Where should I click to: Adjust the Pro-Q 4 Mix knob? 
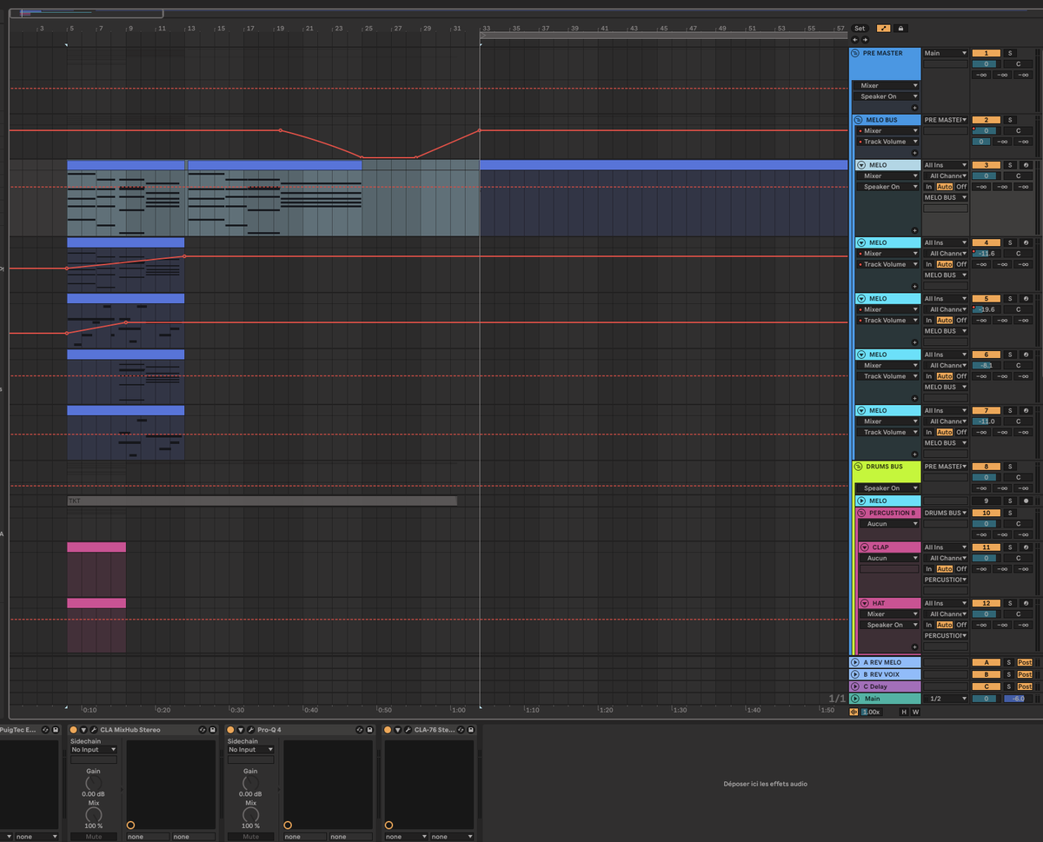[250, 814]
